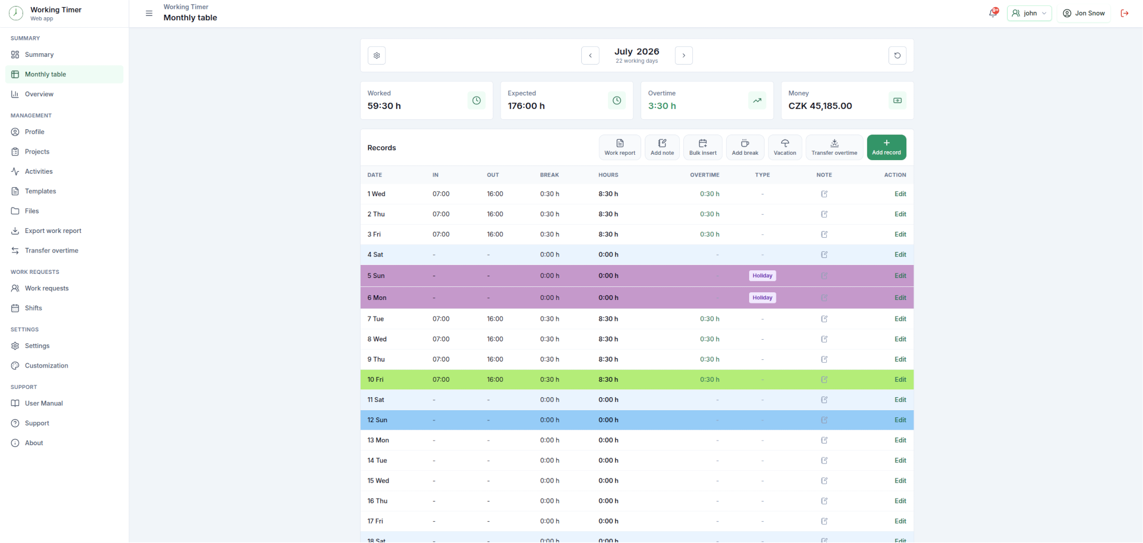The image size is (1143, 543).
Task: Click the Working Timer logo
Action: pyautogui.click(x=16, y=13)
